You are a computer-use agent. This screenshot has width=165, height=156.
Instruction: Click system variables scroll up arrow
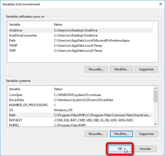point(156,88)
